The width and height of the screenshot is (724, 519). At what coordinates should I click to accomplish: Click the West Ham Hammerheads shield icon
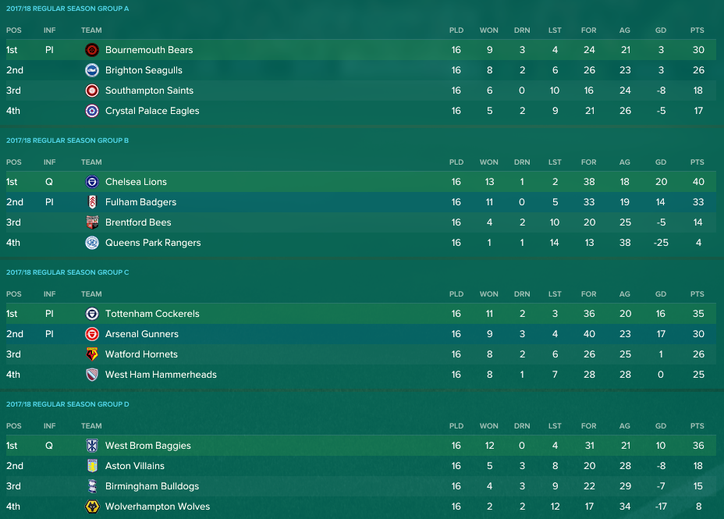coord(92,375)
